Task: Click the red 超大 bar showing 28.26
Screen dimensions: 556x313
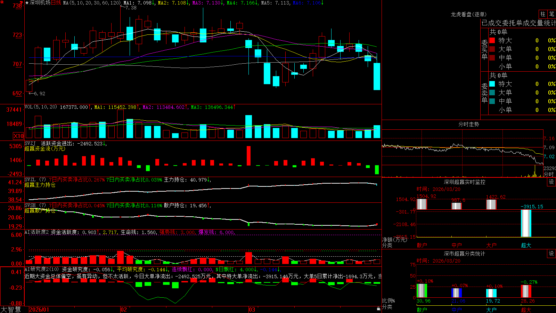Action: [526, 291]
